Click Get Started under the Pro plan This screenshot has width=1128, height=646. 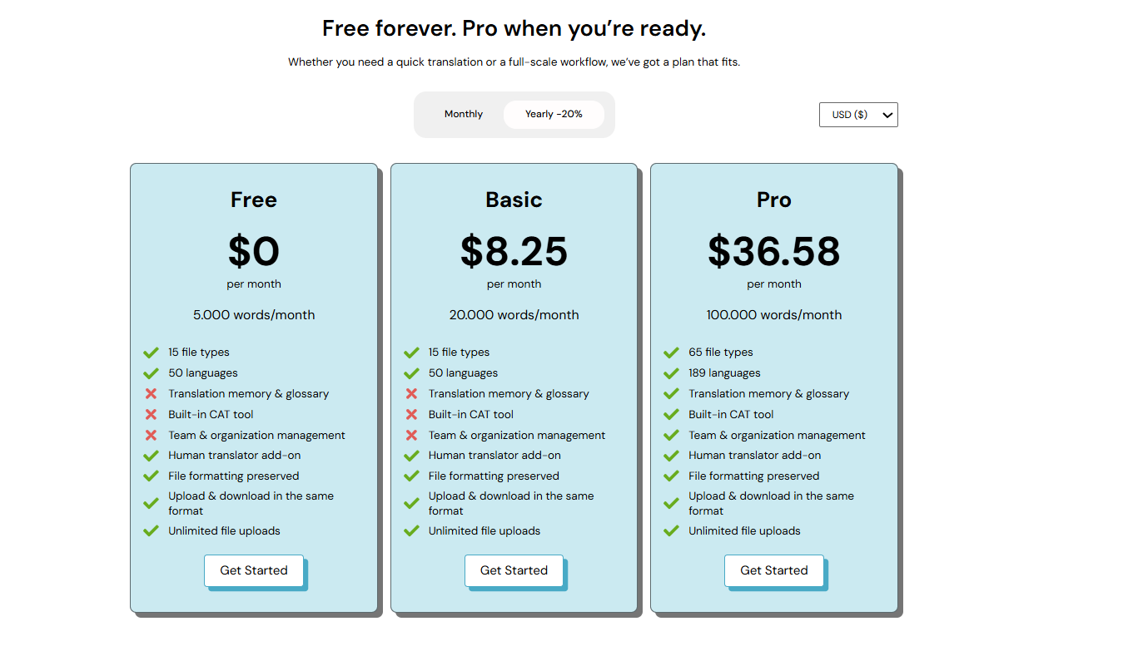[x=773, y=570]
